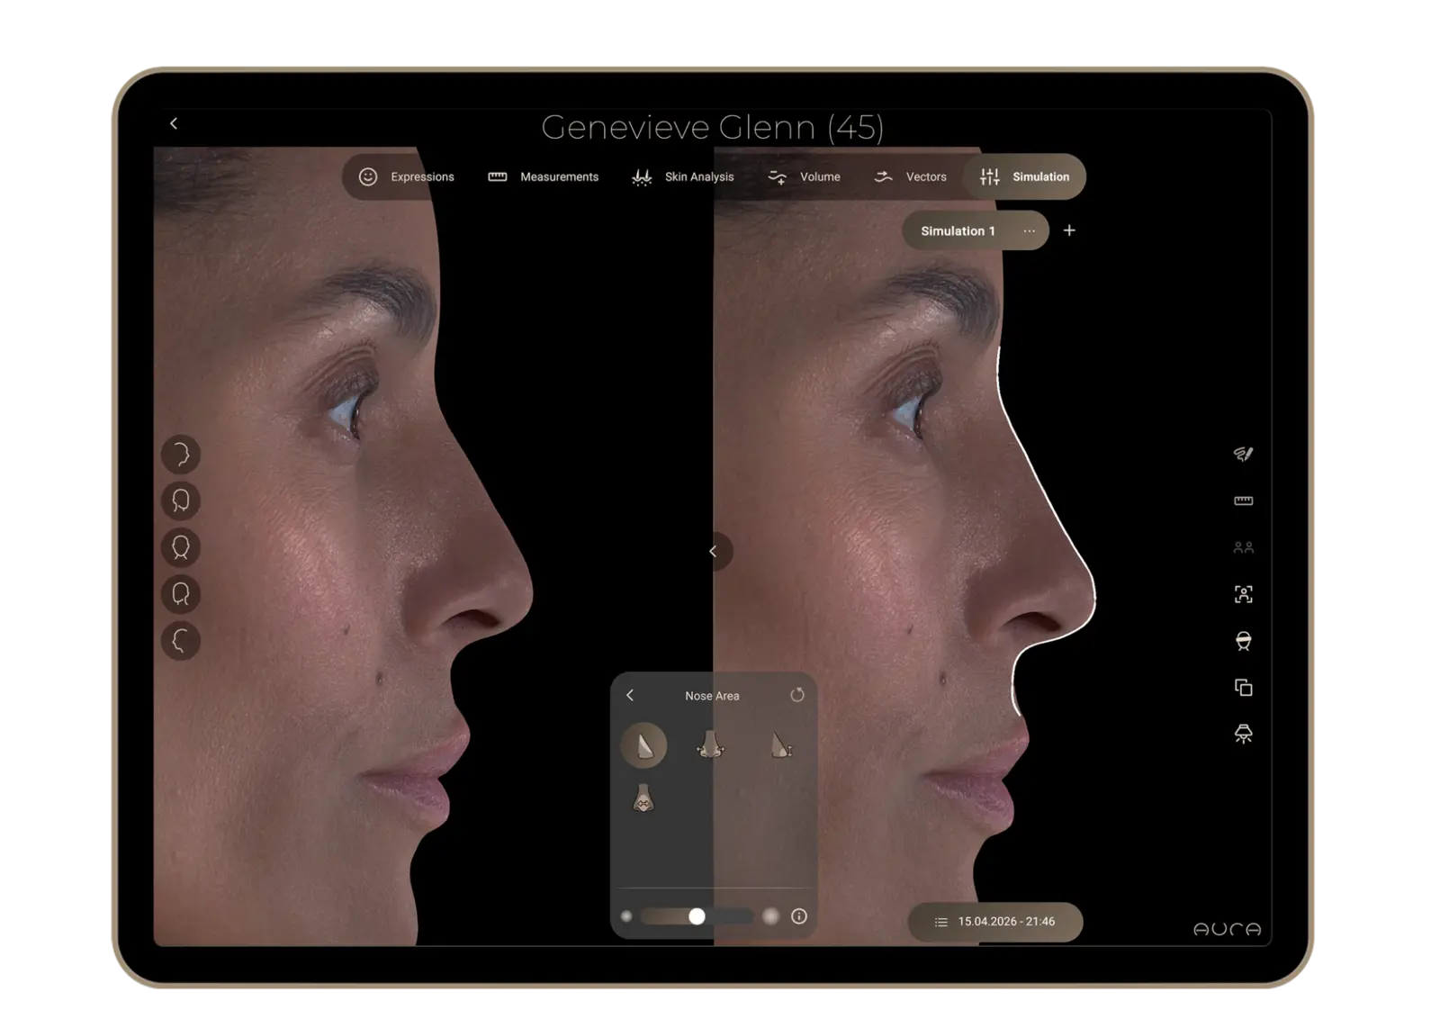Select the left three-quarter head view icon
The width and height of the screenshot is (1440, 1028).
181,594
